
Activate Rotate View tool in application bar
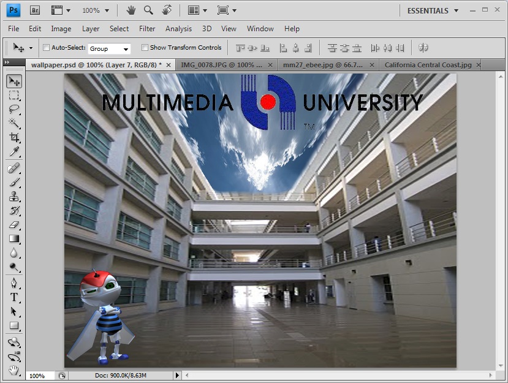[167, 10]
